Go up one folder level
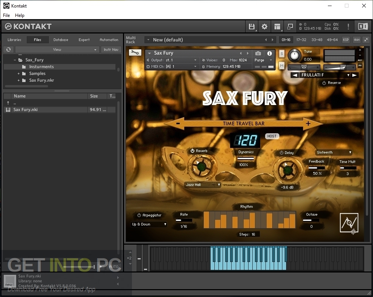 pos(8,103)
